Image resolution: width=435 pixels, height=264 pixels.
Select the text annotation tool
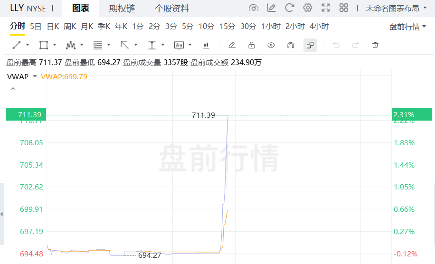(179, 45)
